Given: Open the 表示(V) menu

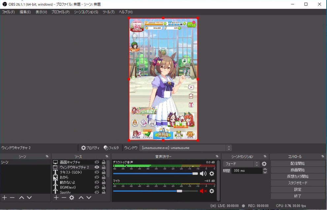Looking at the screenshot, I should tap(41, 12).
